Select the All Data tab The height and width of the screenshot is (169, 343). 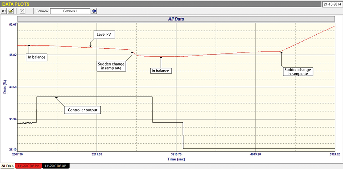point(7,166)
